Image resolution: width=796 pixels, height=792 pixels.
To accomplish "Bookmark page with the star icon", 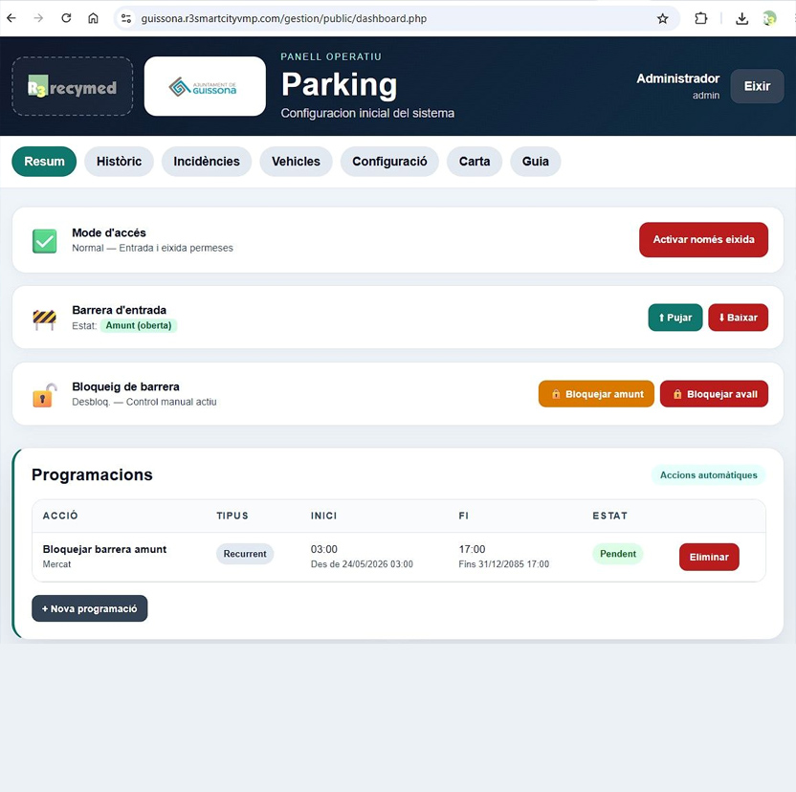I will (662, 19).
